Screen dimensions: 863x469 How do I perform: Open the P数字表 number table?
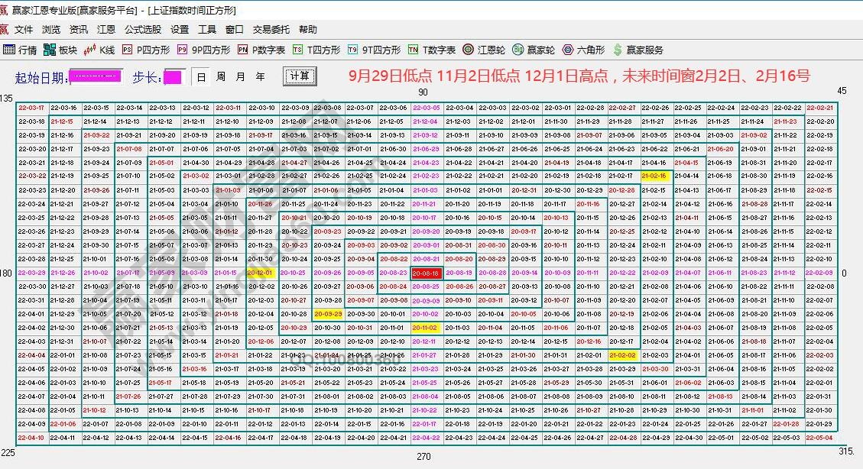(261, 50)
